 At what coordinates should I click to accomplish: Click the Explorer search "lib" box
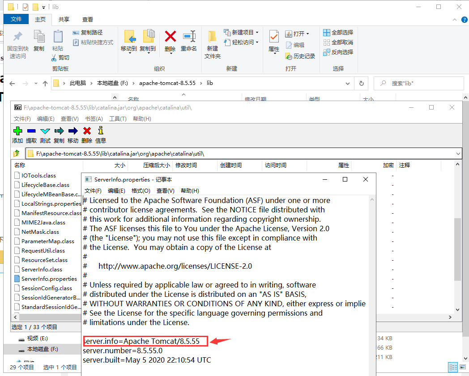point(418,84)
